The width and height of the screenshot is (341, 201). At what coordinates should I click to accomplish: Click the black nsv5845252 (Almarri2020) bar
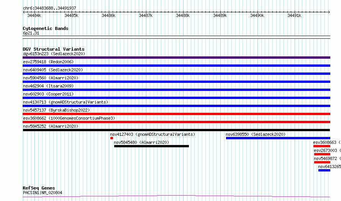[176, 130]
